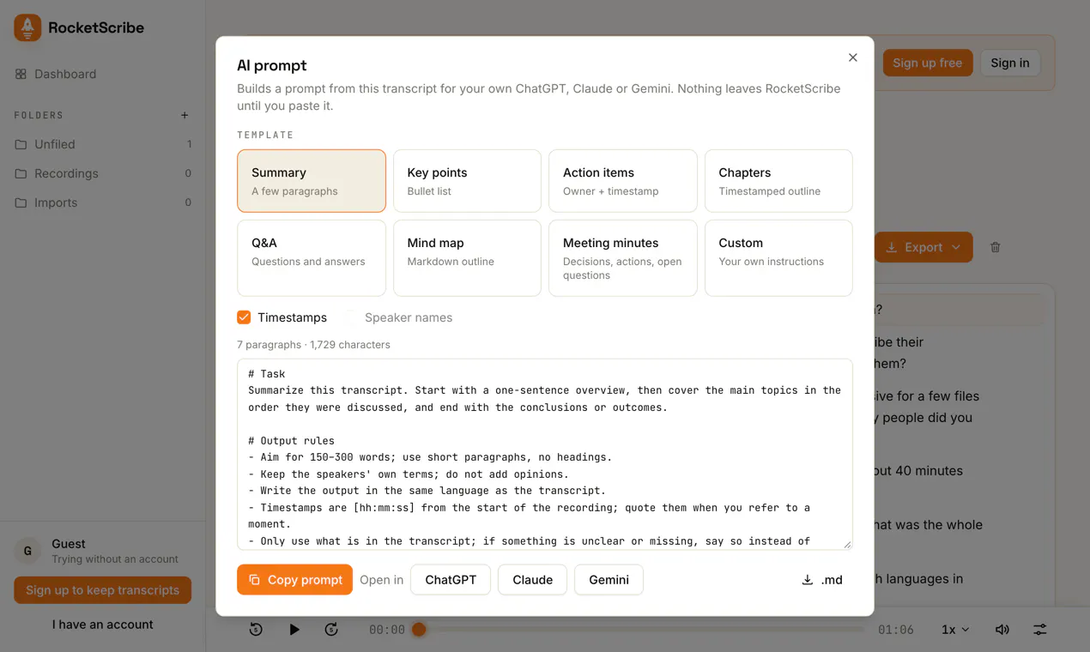Select the Summary template card
1090x652 pixels.
tap(312, 181)
